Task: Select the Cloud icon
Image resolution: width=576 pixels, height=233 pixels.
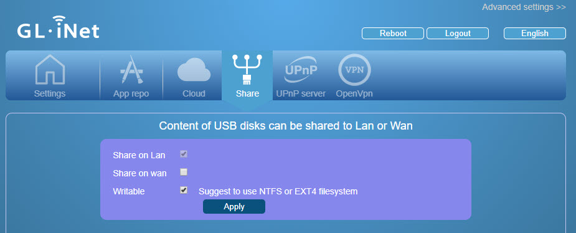Action: [194, 70]
